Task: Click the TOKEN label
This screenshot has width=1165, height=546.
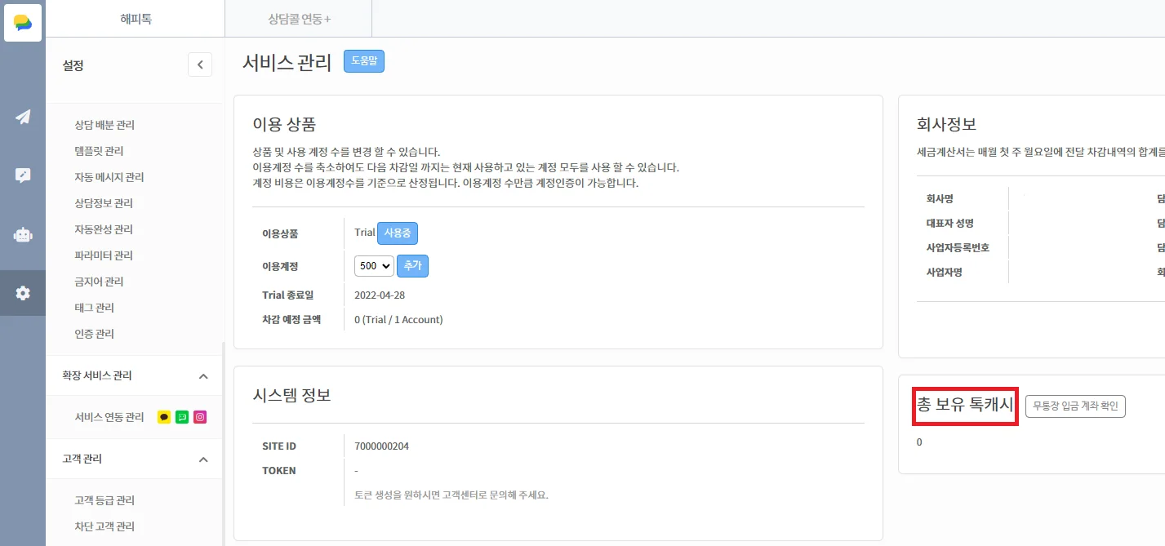Action: click(279, 471)
